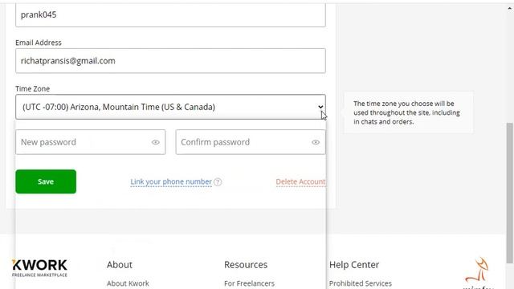Click the username field containing prank045
Image resolution: width=514 pixels, height=289 pixels.
[170, 14]
